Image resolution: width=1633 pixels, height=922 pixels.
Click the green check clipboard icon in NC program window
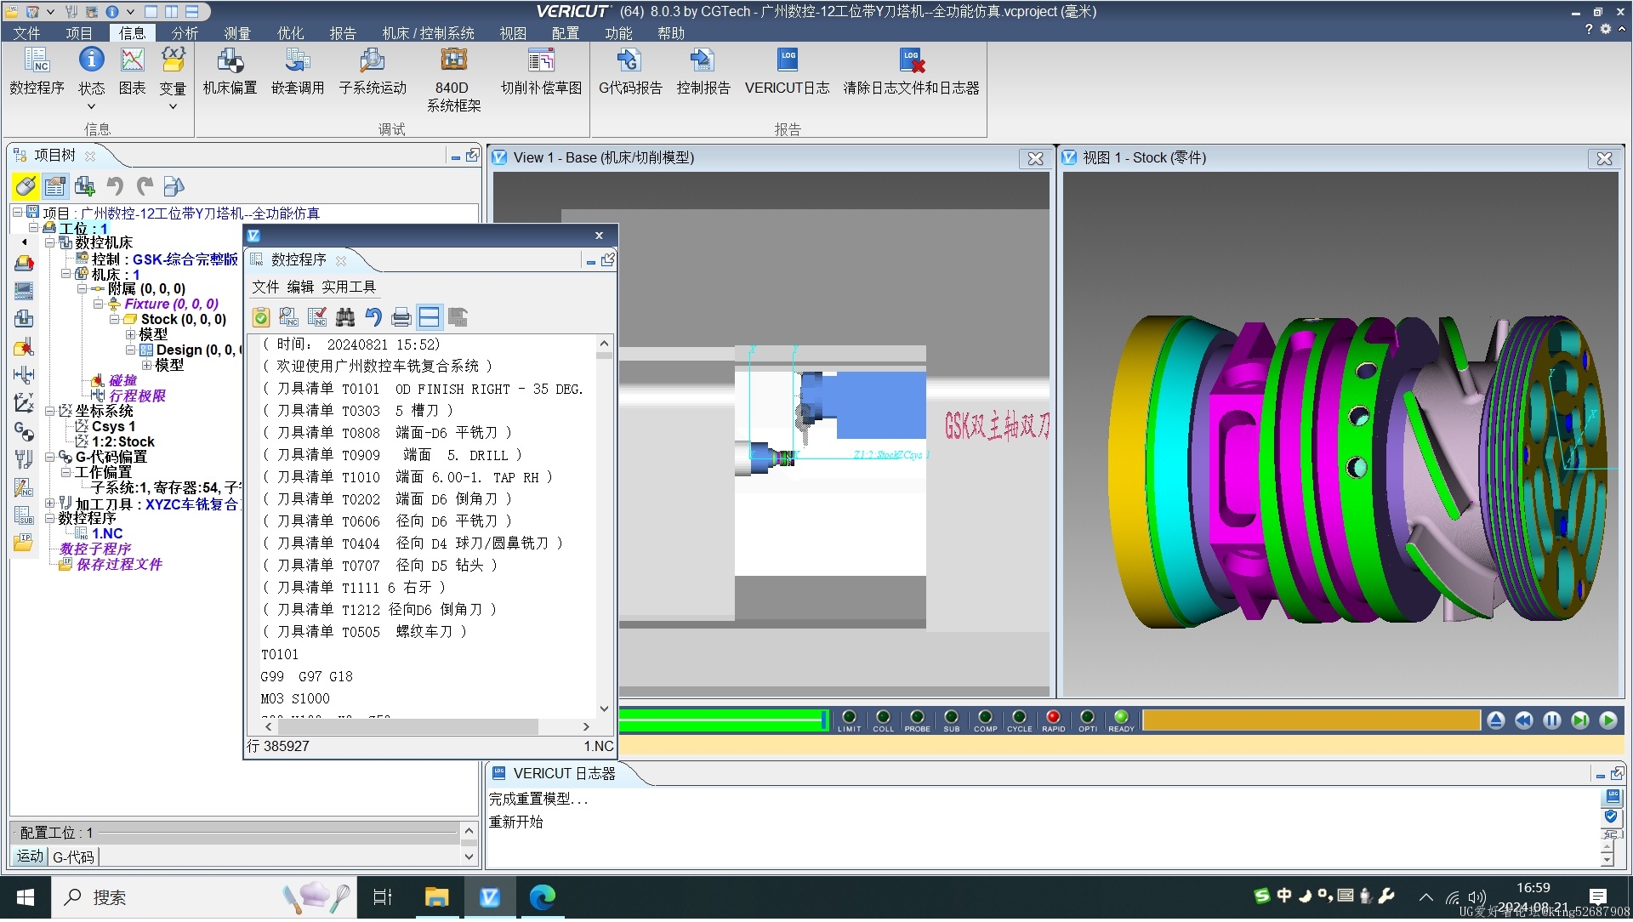[x=261, y=318]
